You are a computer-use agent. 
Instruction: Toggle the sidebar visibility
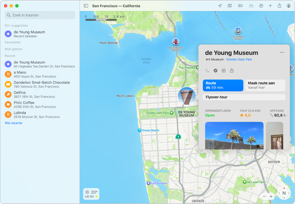[86, 6]
